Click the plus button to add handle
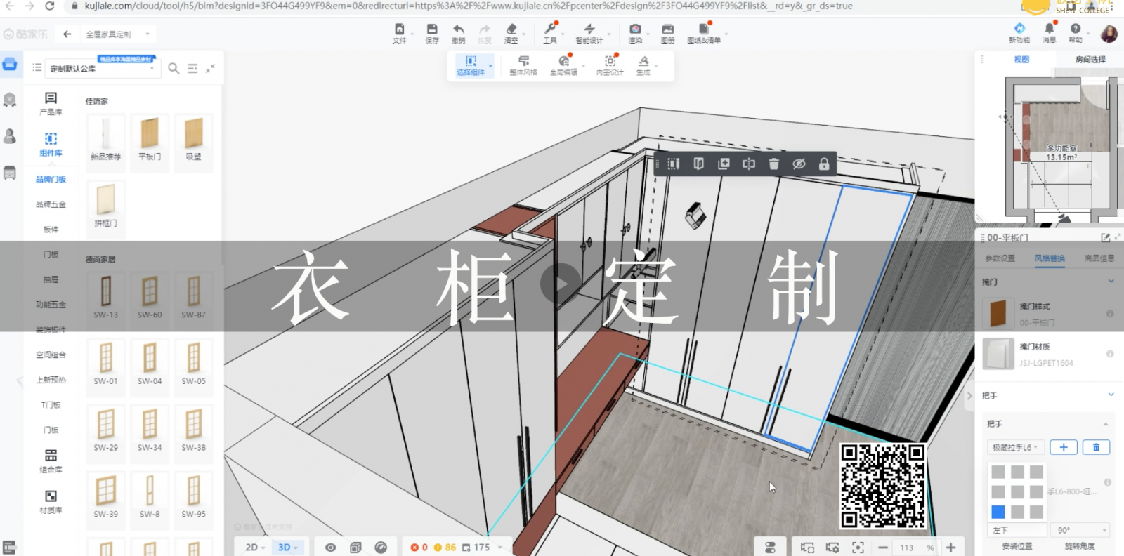 [1063, 447]
